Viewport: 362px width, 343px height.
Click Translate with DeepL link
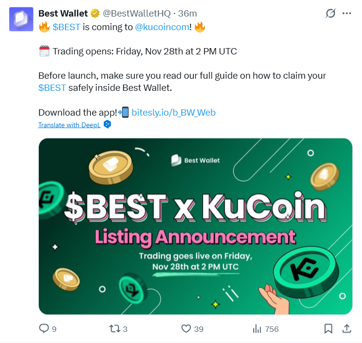[69, 125]
